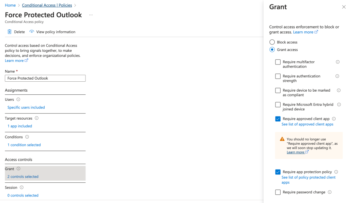Screen dimensions: 354x203
Task: Click info icon beside Target resources
Action: pyautogui.click(x=37, y=118)
